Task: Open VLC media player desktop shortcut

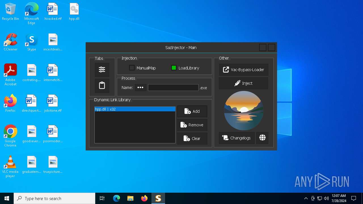Action: tap(10, 167)
